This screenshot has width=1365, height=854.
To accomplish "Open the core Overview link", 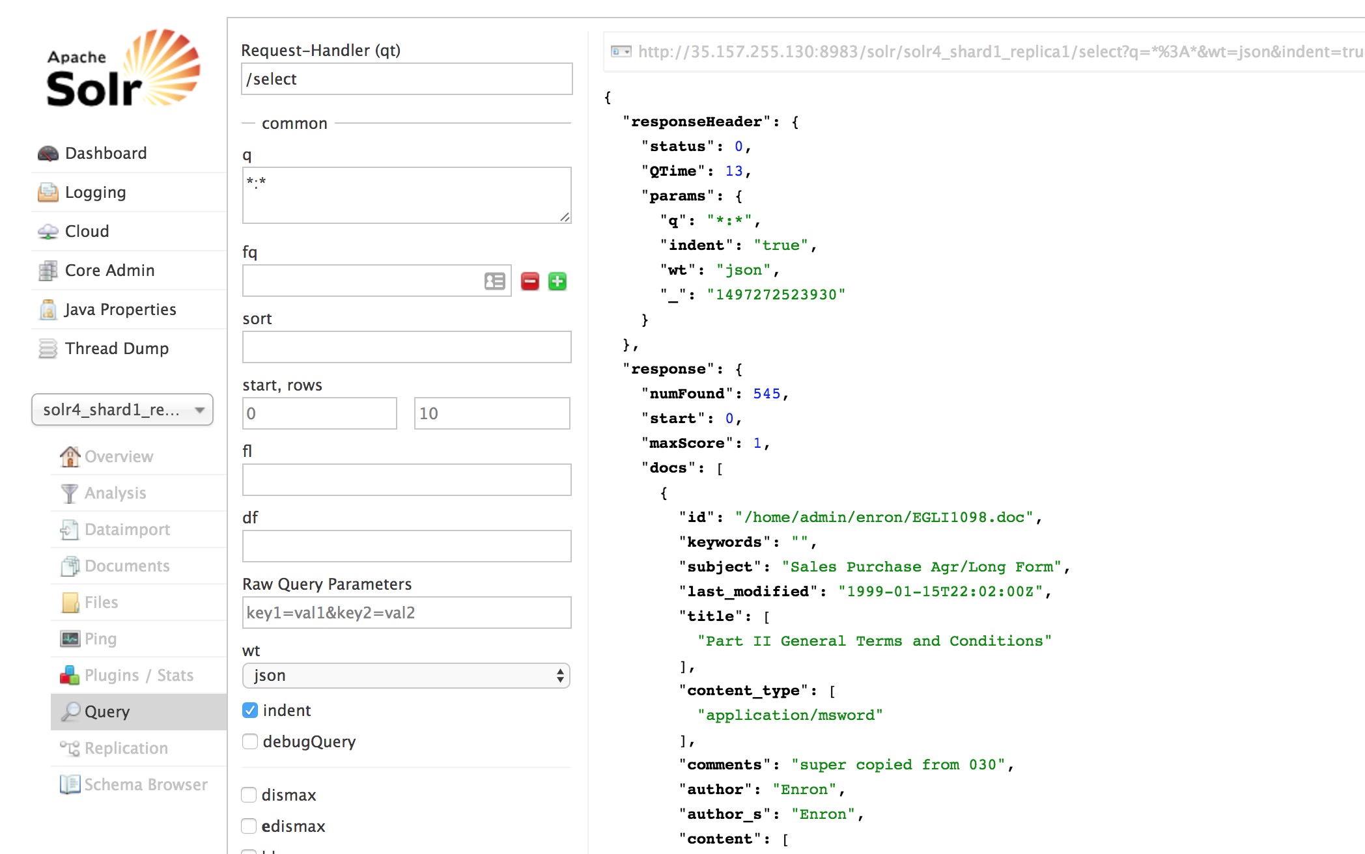I will click(x=119, y=457).
